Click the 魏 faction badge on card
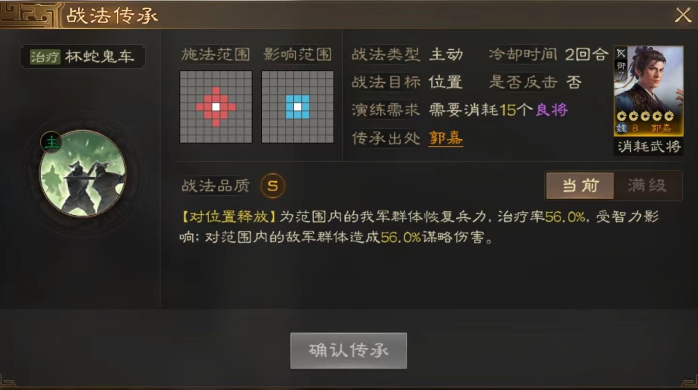The width and height of the screenshot is (698, 390). [x=621, y=129]
